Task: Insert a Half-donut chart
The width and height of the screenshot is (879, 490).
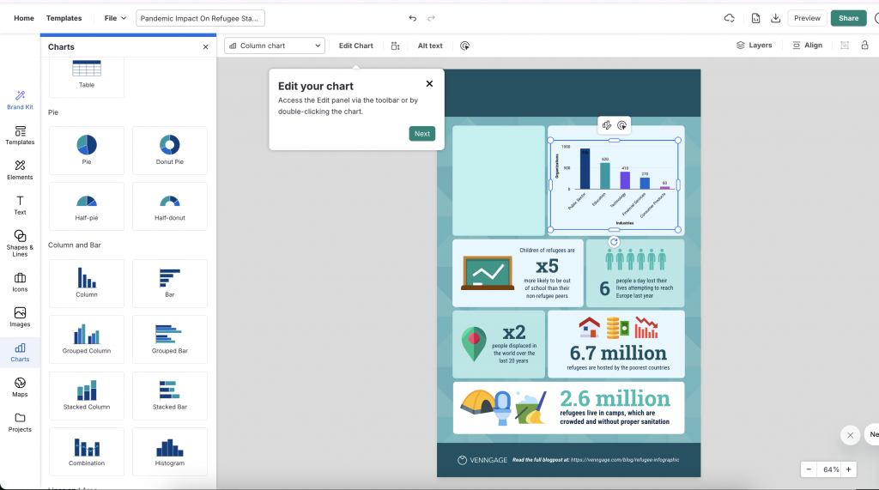Action: coord(170,206)
